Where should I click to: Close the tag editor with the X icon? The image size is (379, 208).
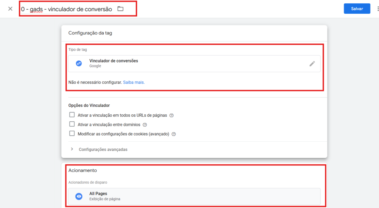(10, 9)
